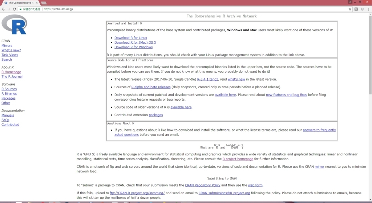Click available here for older versions

point(181,107)
